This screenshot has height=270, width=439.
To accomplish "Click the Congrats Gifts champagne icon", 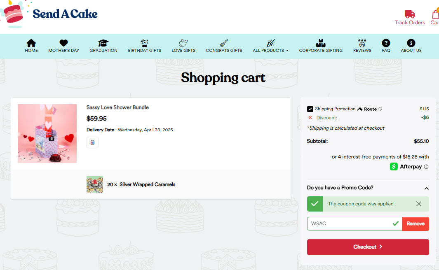I will click(224, 43).
